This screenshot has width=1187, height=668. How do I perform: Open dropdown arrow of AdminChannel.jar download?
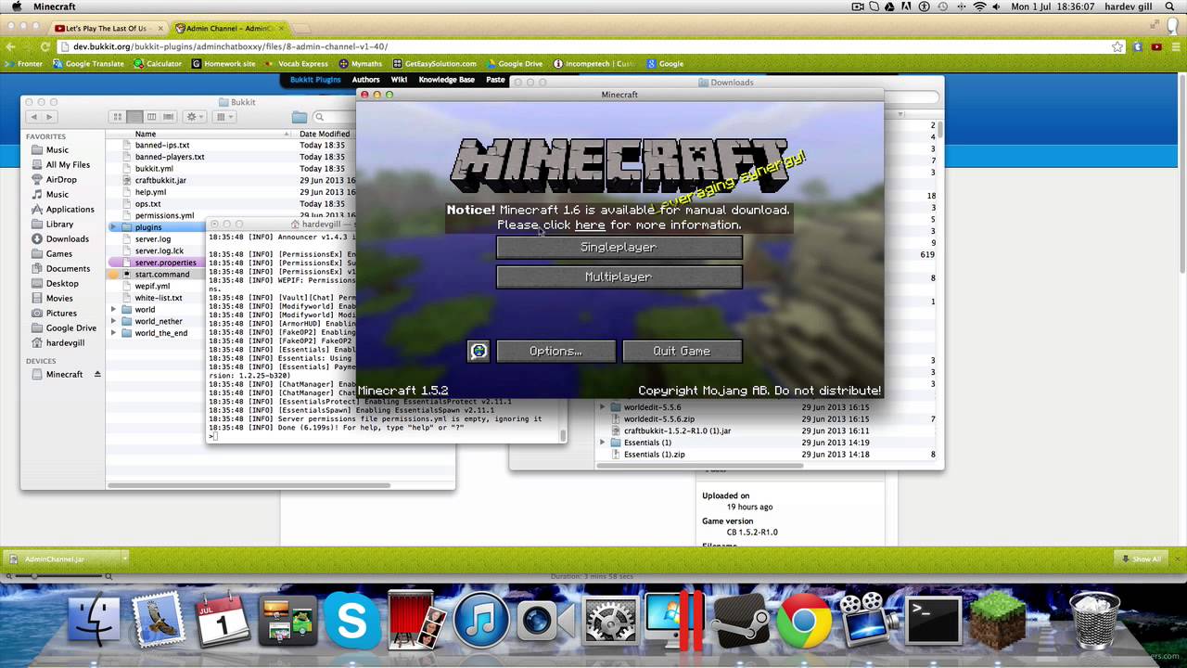click(124, 559)
